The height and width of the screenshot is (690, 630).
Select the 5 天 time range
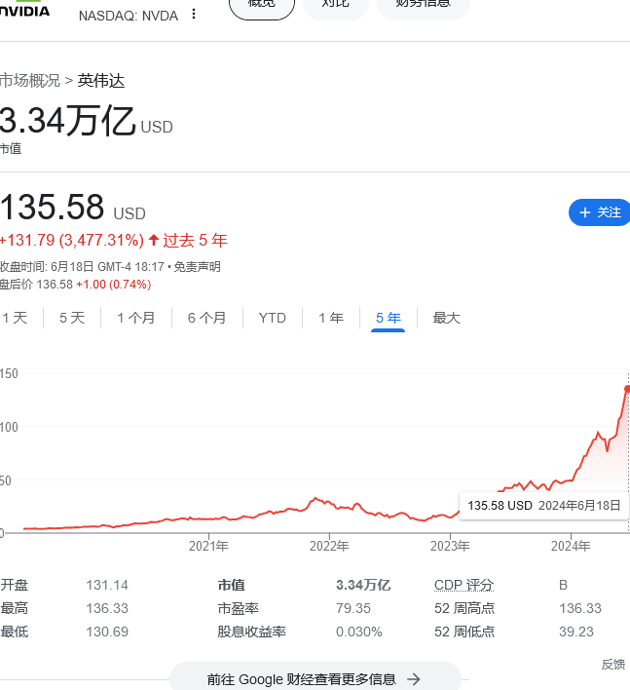pyautogui.click(x=72, y=318)
